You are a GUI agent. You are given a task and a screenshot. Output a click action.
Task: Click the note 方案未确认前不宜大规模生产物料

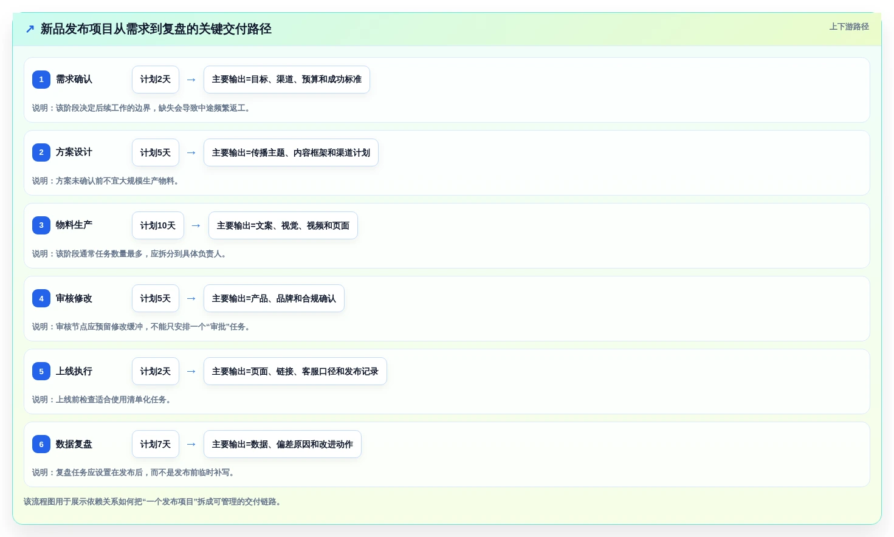[107, 181]
